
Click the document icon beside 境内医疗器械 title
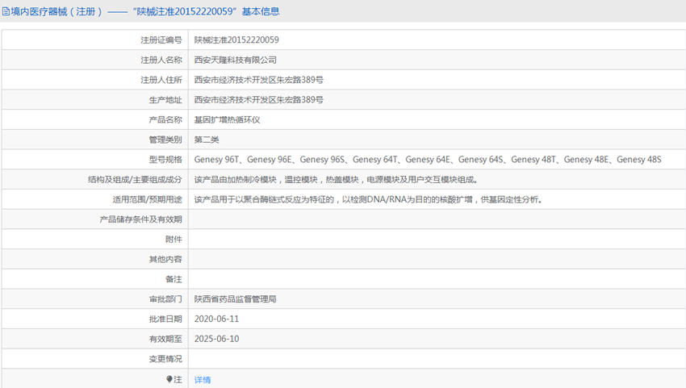[x=6, y=12]
